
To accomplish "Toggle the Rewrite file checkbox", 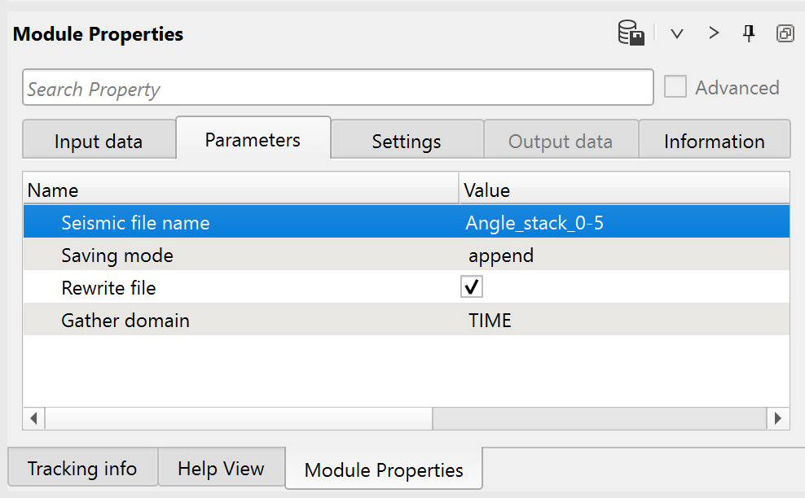I will 471,287.
